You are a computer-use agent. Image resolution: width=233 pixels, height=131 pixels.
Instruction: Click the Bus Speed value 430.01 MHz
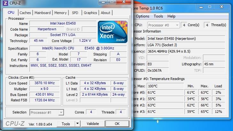(x=44, y=94)
